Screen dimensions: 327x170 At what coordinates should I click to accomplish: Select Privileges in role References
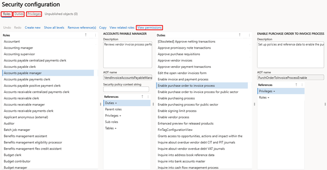127,116
